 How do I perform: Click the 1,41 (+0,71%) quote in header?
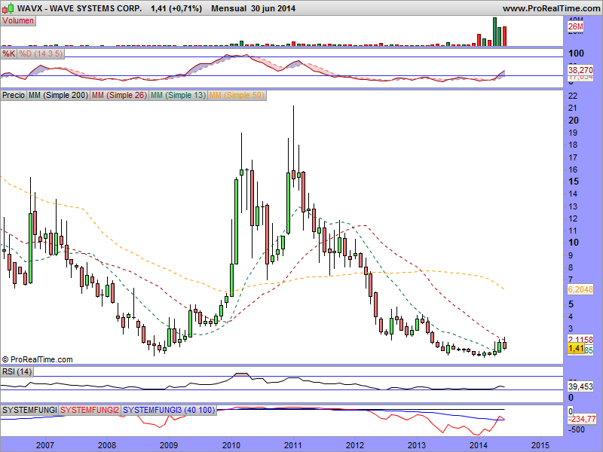pyautogui.click(x=176, y=8)
